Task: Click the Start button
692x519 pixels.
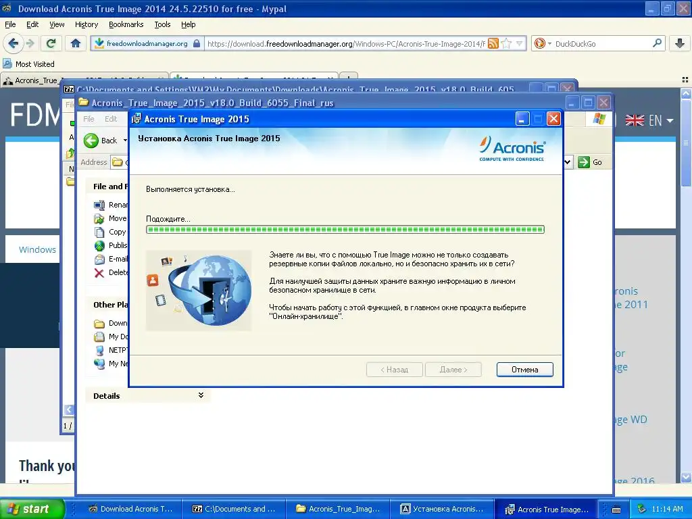Action: point(31,509)
